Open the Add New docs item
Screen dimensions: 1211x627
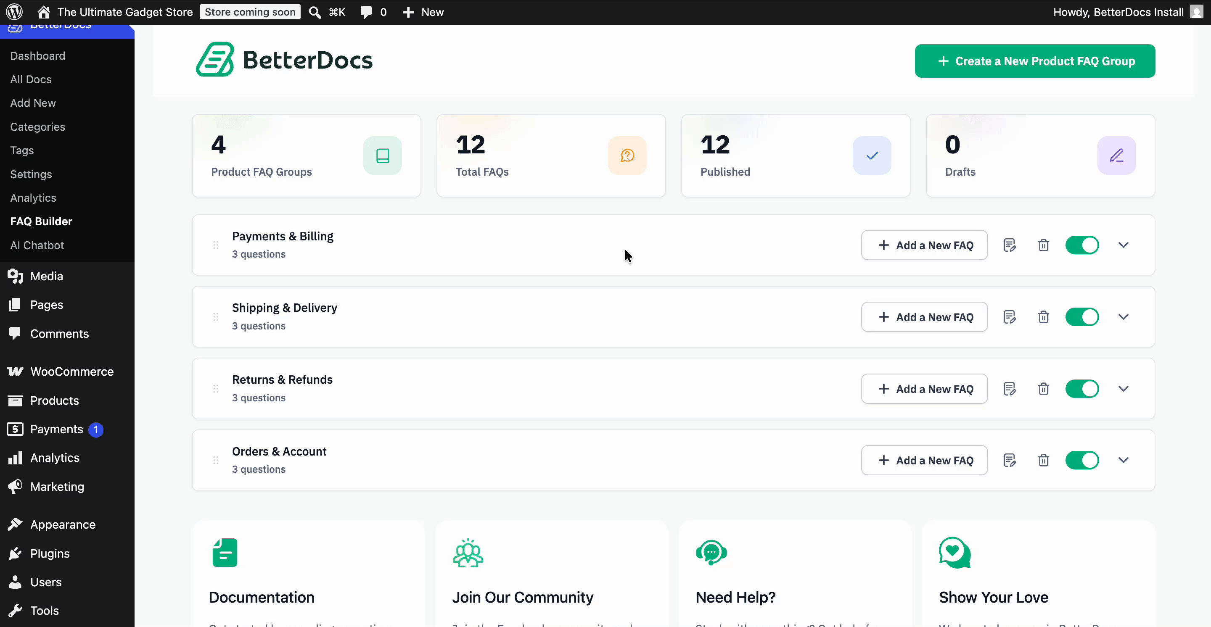pos(33,103)
